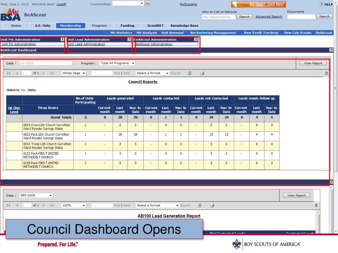Click the Key Responsibility input field
The height and width of the screenshot is (253, 338).
pos(219,17)
